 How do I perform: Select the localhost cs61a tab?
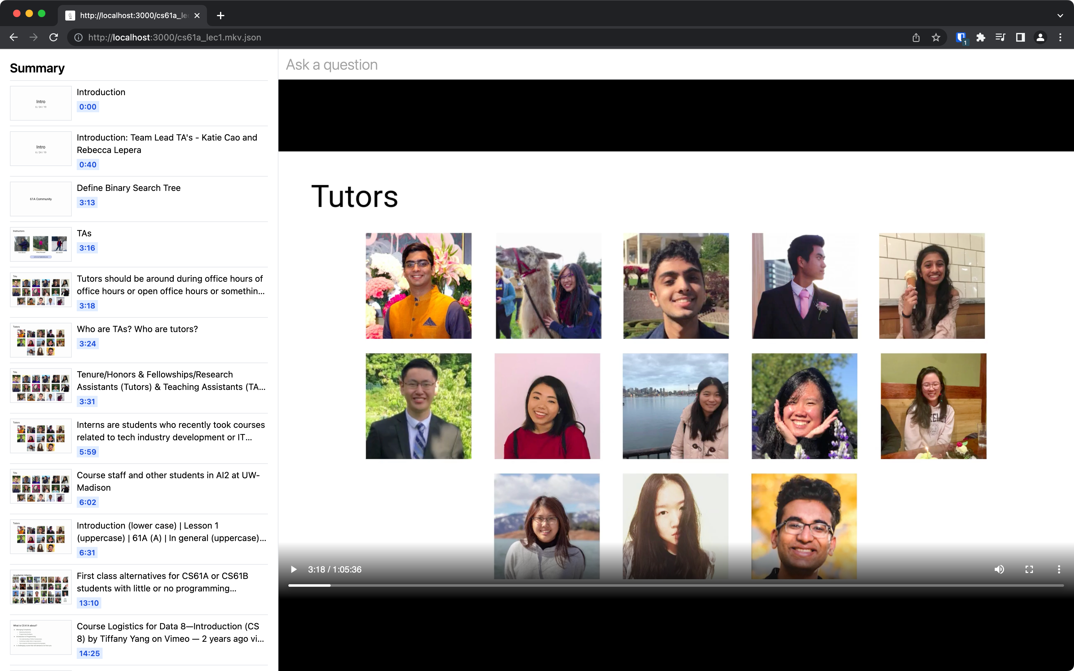(x=133, y=16)
